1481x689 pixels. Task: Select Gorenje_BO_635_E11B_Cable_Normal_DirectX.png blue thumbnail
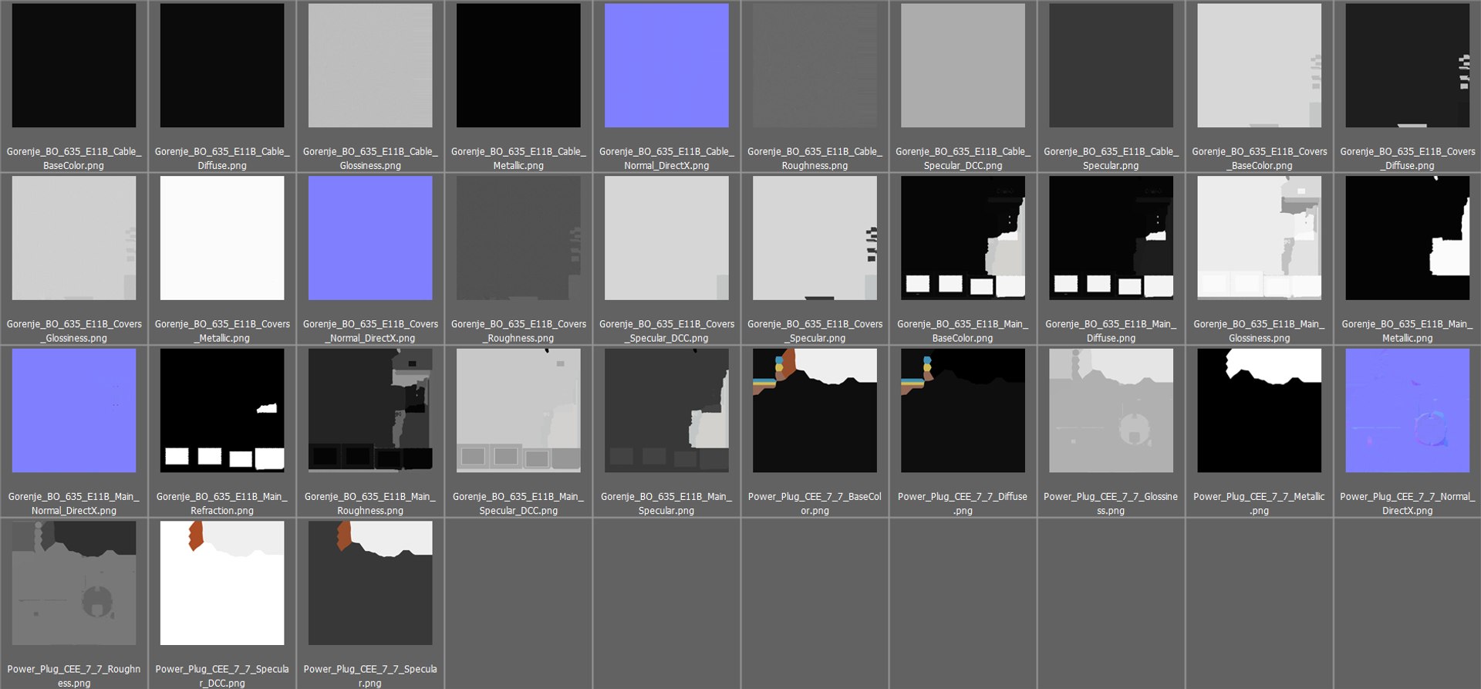(x=666, y=66)
